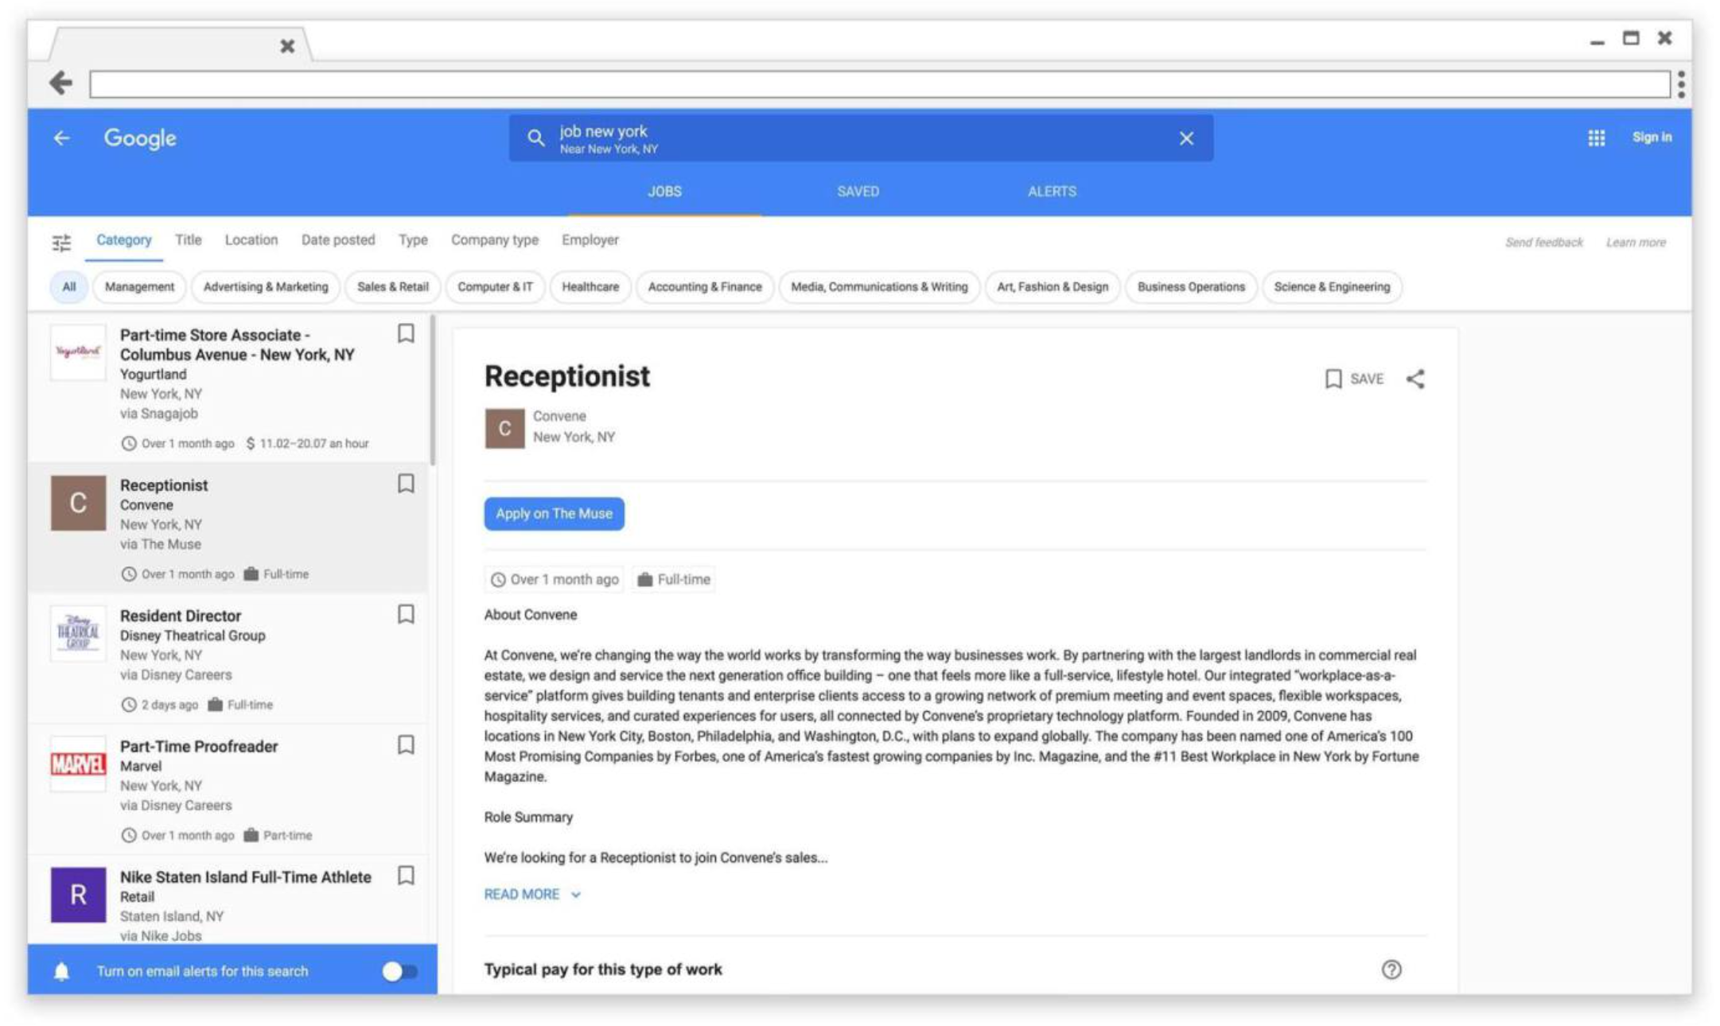Open the Convene logo in job list
Screen dimensions: 1720x1026
pos(78,503)
